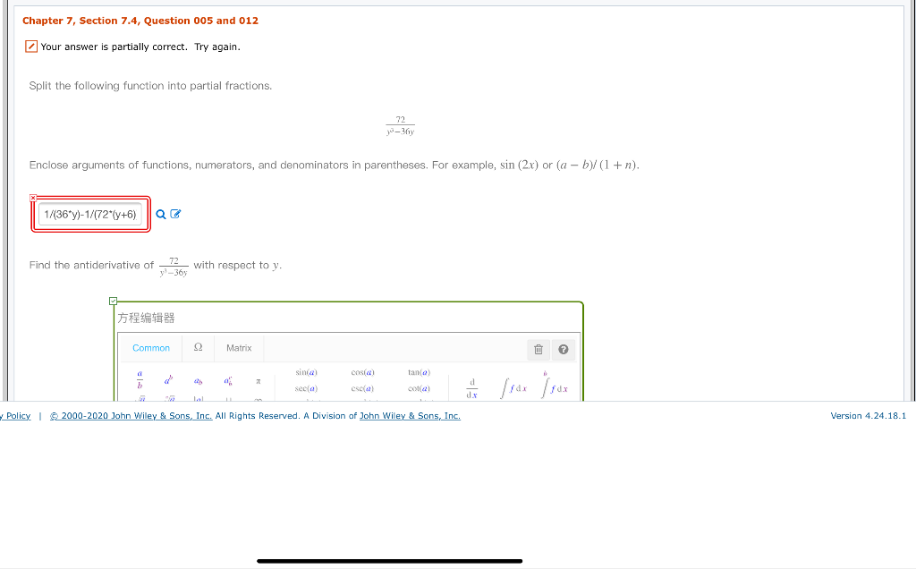
Task: Open the John Wiley & Sons copyright link
Action: [130, 415]
